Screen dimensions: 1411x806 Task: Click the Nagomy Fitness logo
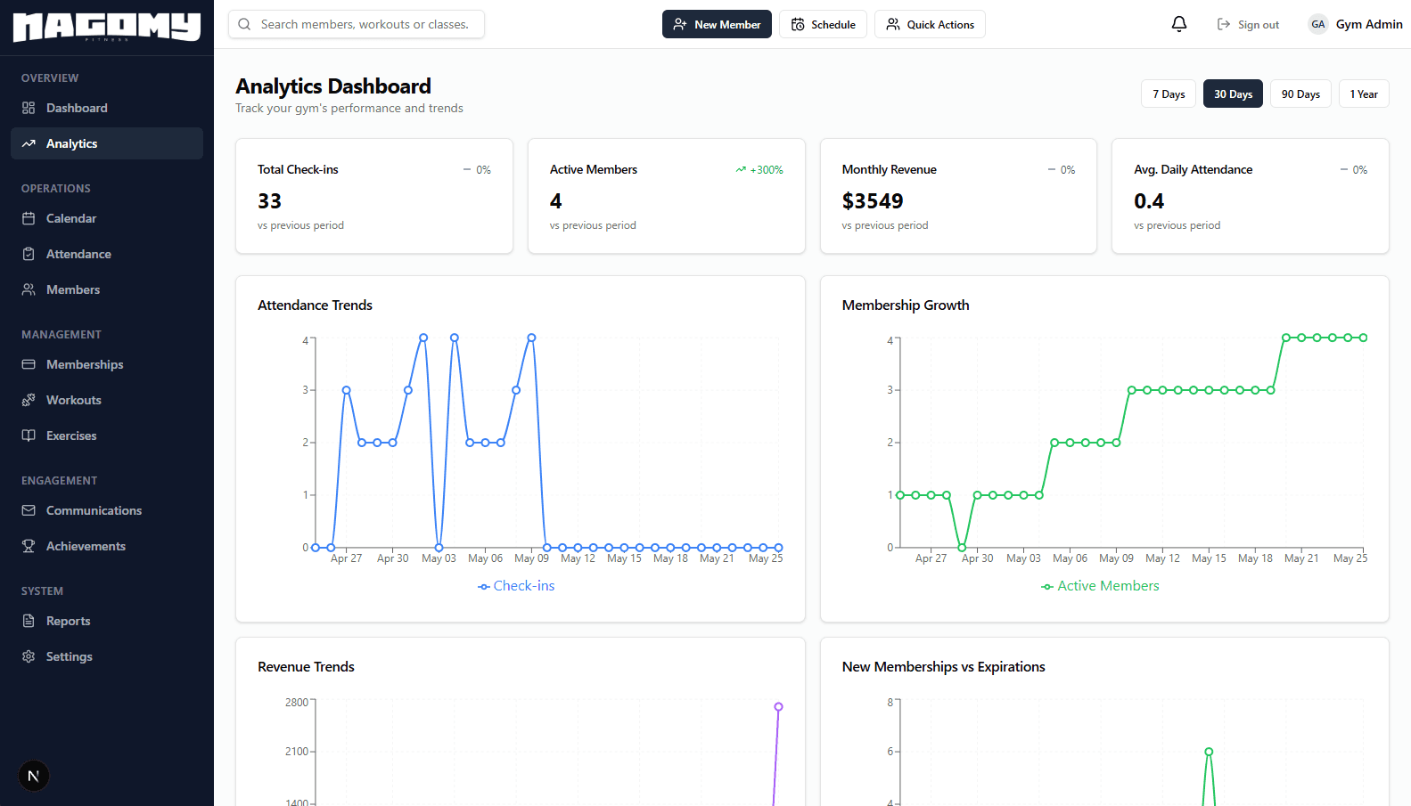click(x=107, y=27)
